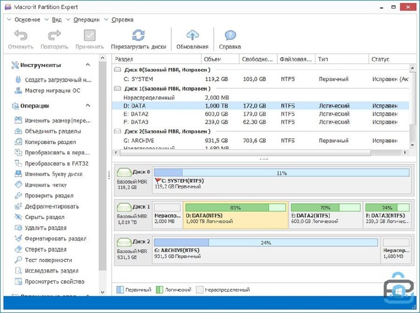Screen dimensions: 420x313
Task: Choose Изменить размер/переместить operation
Action: 53,120
